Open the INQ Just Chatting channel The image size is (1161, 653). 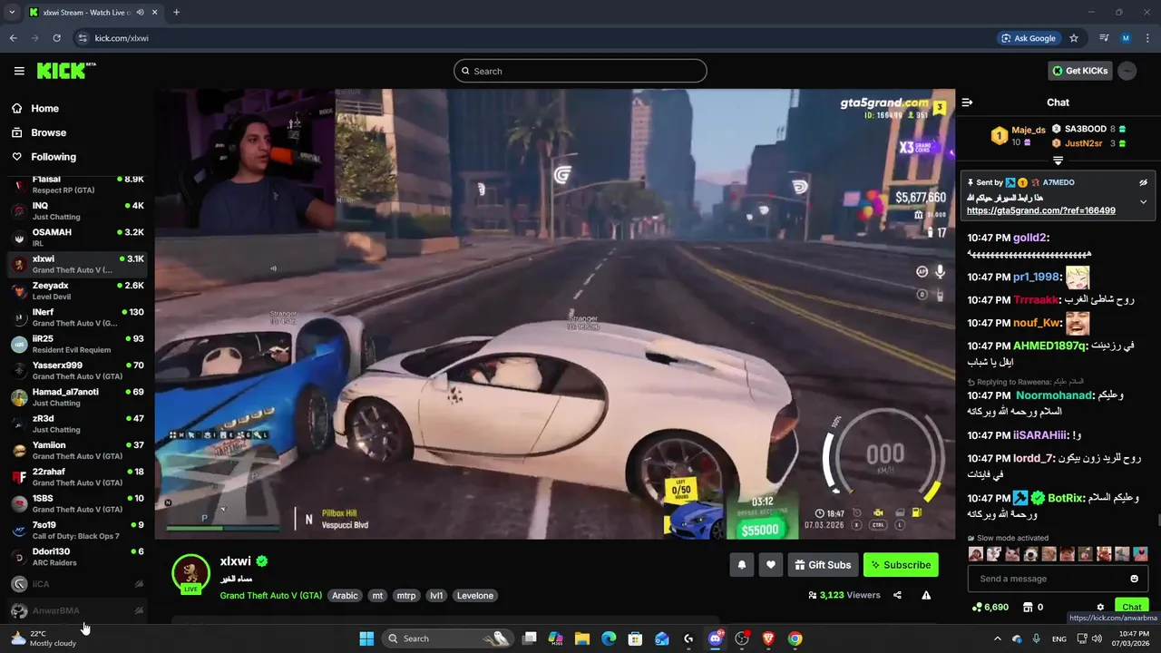pyautogui.click(x=76, y=211)
